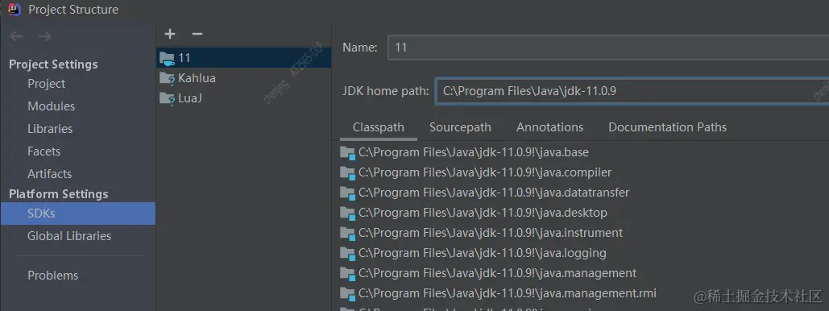
Task: Select LuaJ SDK in list
Action: coord(244,98)
